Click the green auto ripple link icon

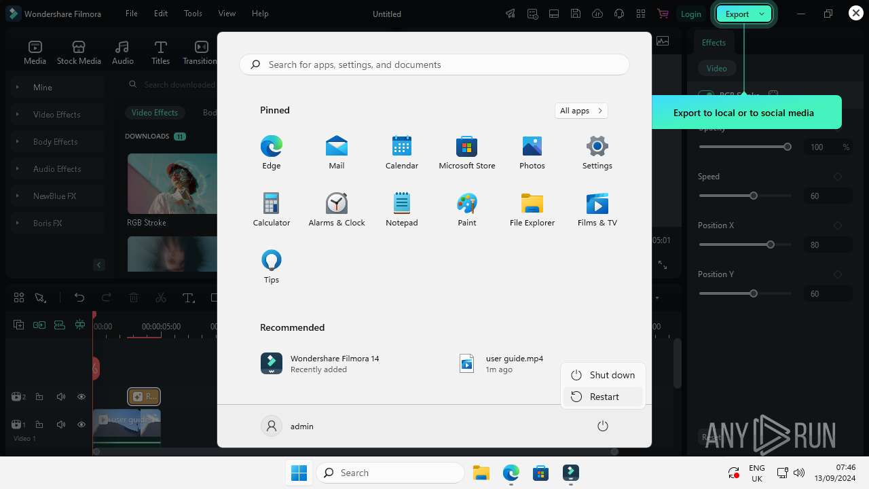click(x=39, y=325)
